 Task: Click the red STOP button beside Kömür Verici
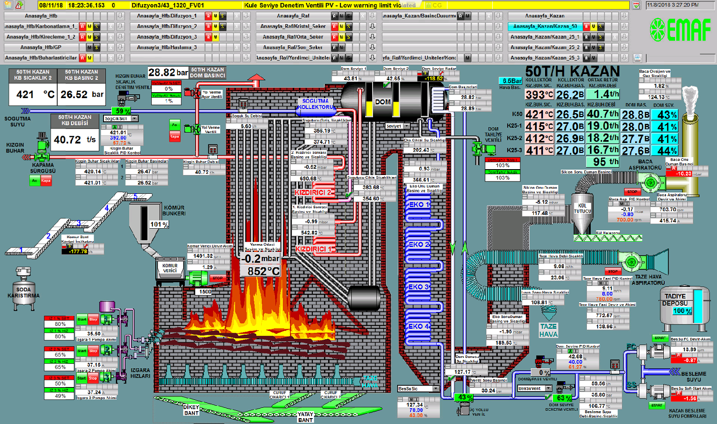point(217,279)
